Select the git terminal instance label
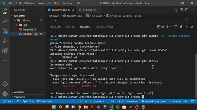 coord(161,27)
